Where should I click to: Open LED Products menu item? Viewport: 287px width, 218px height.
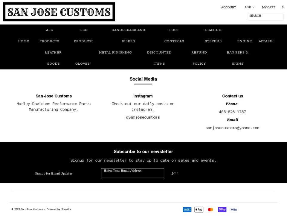pyautogui.click(x=84, y=36)
